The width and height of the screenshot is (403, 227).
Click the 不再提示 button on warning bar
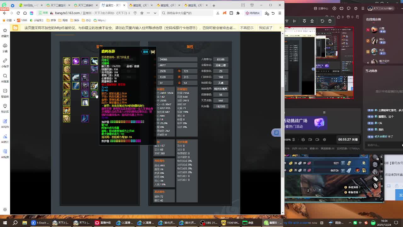pos(247,28)
